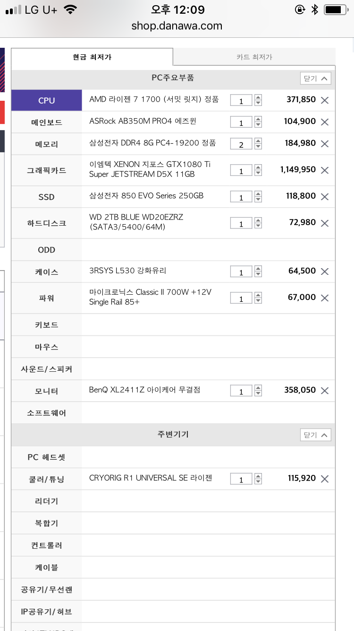Edit the SSD quantity input field
The width and height of the screenshot is (354, 631).
click(241, 197)
